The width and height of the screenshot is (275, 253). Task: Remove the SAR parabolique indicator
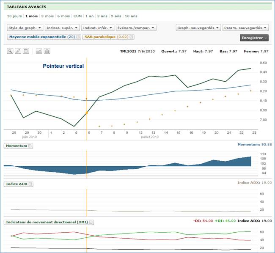pyautogui.click(x=132, y=37)
